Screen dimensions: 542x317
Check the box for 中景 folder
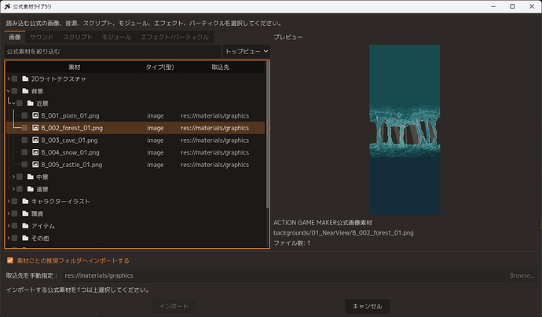20,177
